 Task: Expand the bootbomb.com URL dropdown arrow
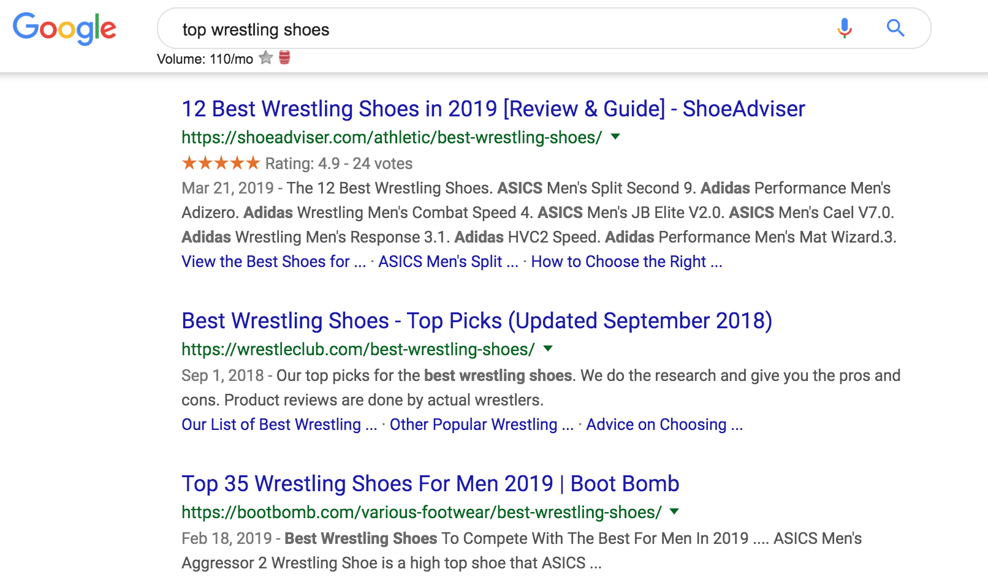675,511
